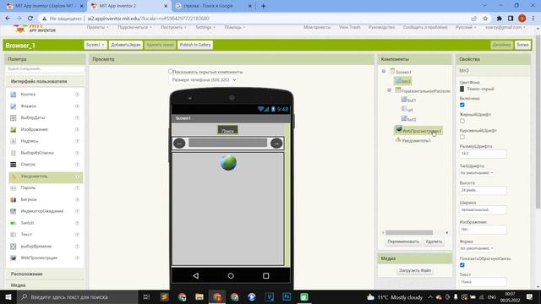Click the Publish to Gallery button
This screenshot has height=304, width=541.
pyautogui.click(x=195, y=45)
